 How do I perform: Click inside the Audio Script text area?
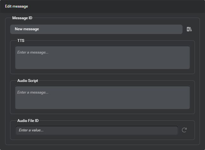coord(102,98)
